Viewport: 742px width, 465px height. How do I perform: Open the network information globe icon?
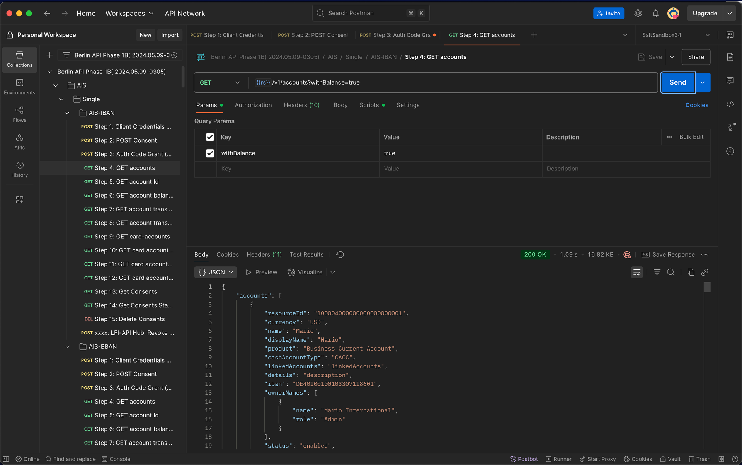(627, 254)
